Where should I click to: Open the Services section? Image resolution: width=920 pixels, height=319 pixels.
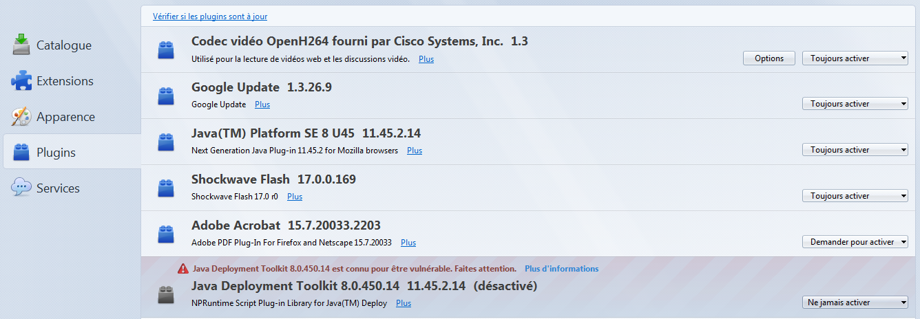71,188
